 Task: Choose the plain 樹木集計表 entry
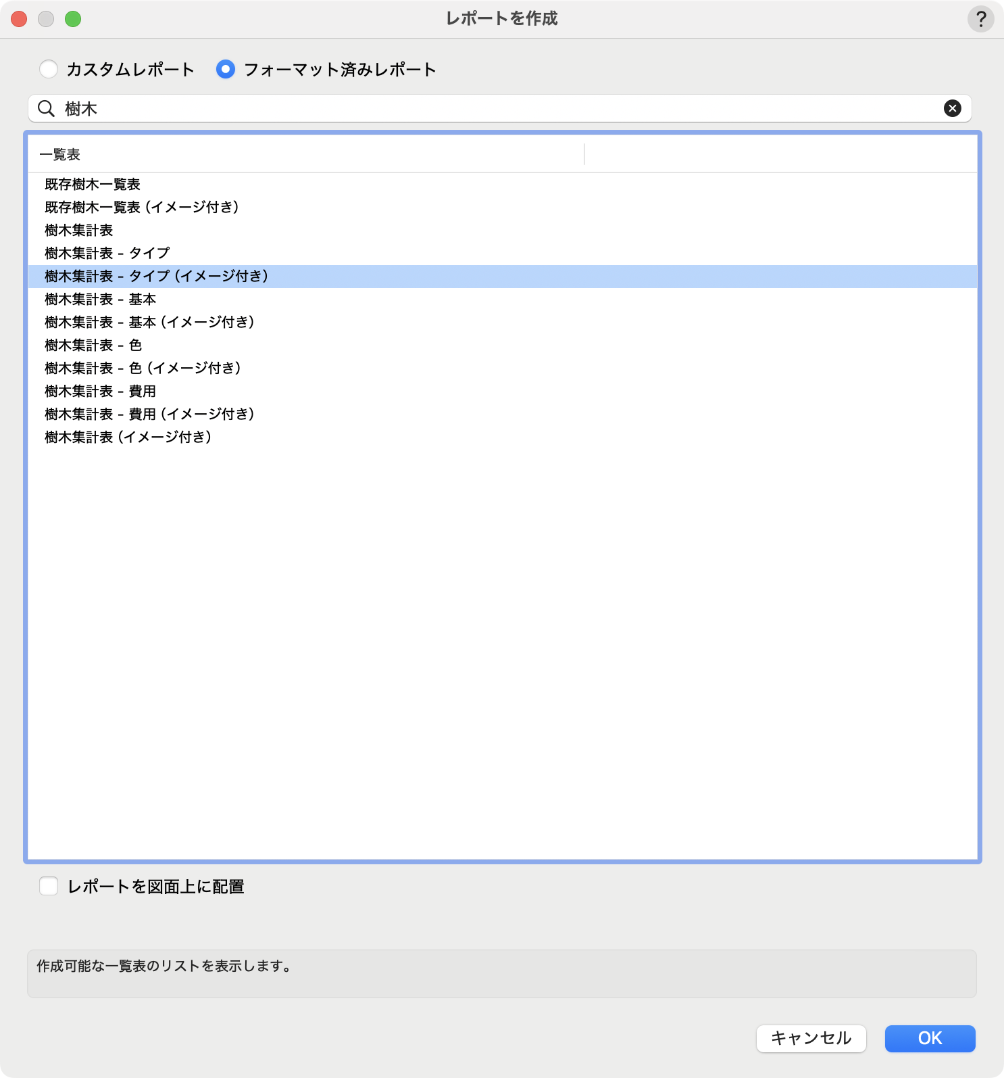point(79,231)
